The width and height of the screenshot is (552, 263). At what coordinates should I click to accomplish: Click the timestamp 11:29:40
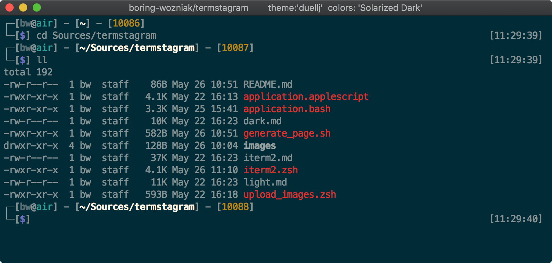[x=516, y=219]
